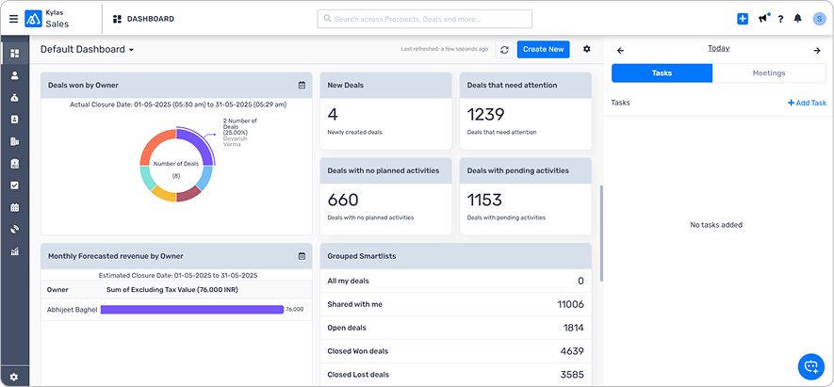
Task: Open date filter on Monthly Forecasted revenue
Action: pyautogui.click(x=302, y=255)
